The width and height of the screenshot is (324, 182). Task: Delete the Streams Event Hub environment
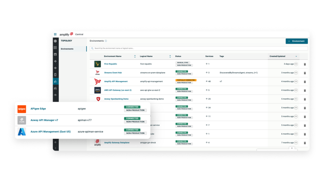click(305, 73)
